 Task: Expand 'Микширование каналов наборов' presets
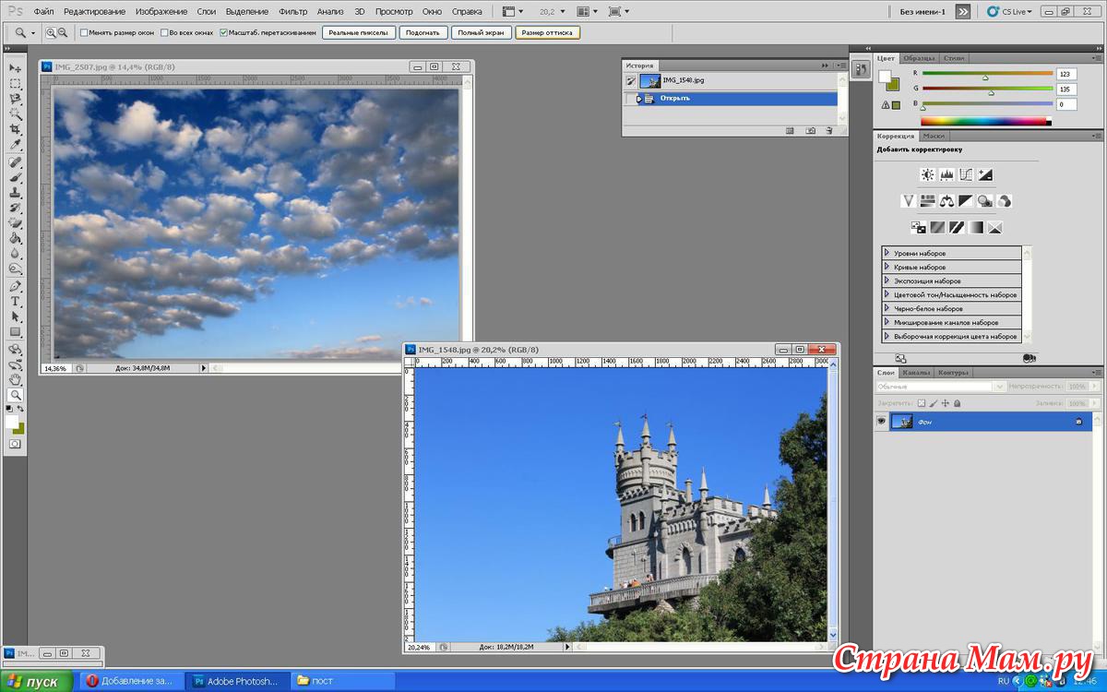click(887, 322)
